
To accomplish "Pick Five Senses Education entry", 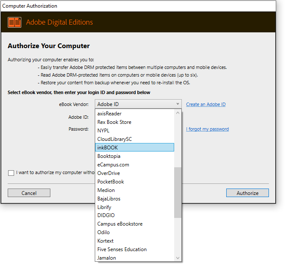I will 134,249.
